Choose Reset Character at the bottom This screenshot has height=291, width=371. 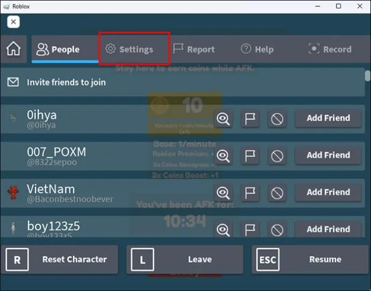tap(59, 259)
